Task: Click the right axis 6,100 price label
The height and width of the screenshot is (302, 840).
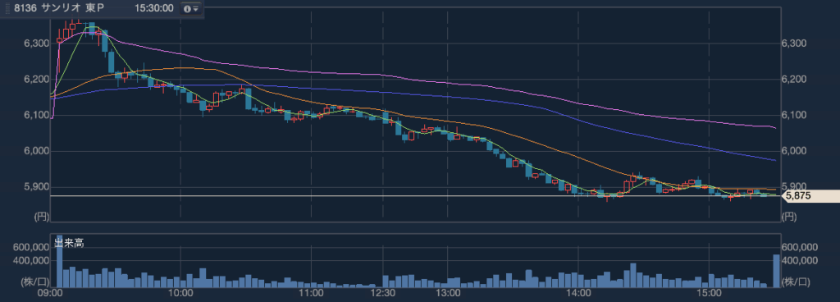Action: [x=794, y=116]
